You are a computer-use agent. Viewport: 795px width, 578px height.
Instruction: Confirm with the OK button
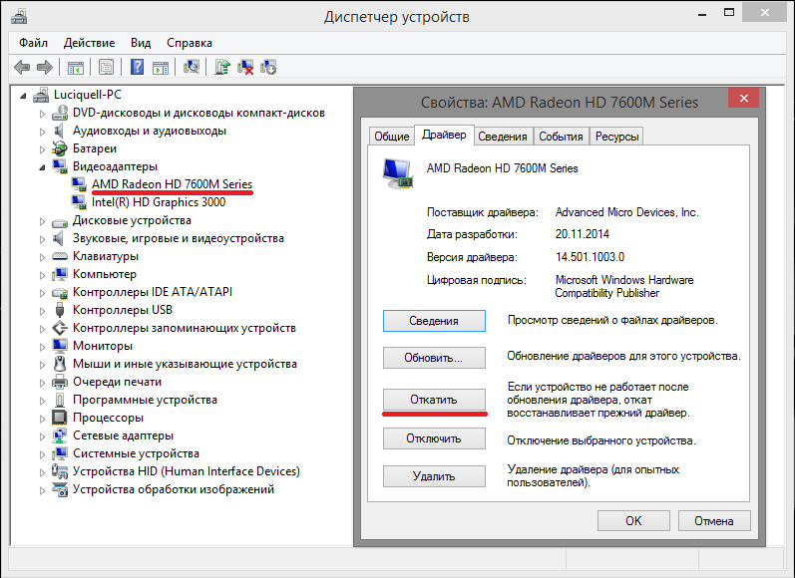click(x=633, y=521)
